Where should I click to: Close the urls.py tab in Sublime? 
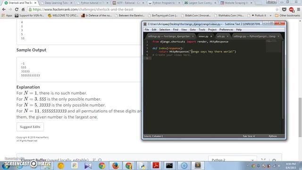227,36
